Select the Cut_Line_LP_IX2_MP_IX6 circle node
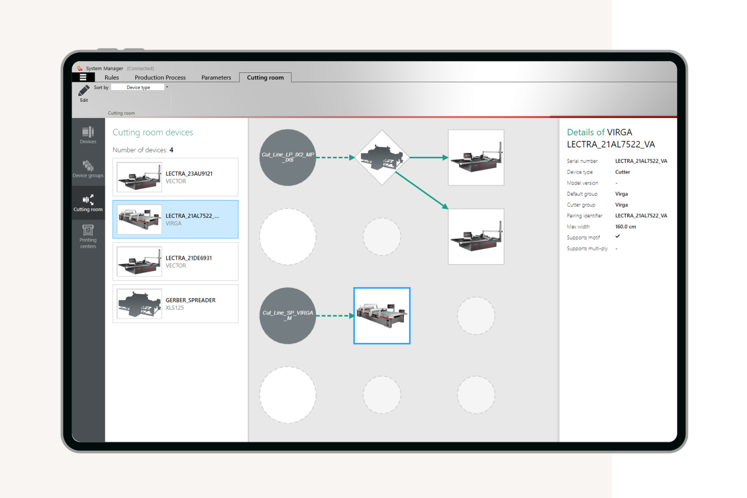The height and width of the screenshot is (498, 747). click(x=288, y=157)
